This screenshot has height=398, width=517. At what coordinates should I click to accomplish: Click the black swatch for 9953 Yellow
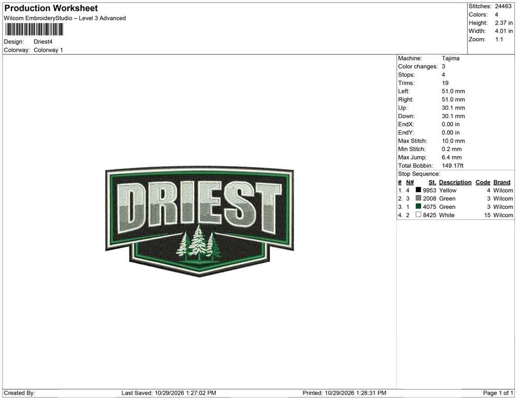coord(418,190)
